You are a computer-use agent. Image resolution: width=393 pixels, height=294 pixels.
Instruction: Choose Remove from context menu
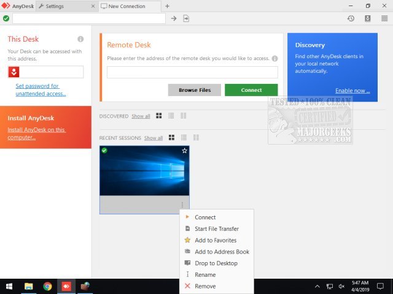tap(217, 286)
